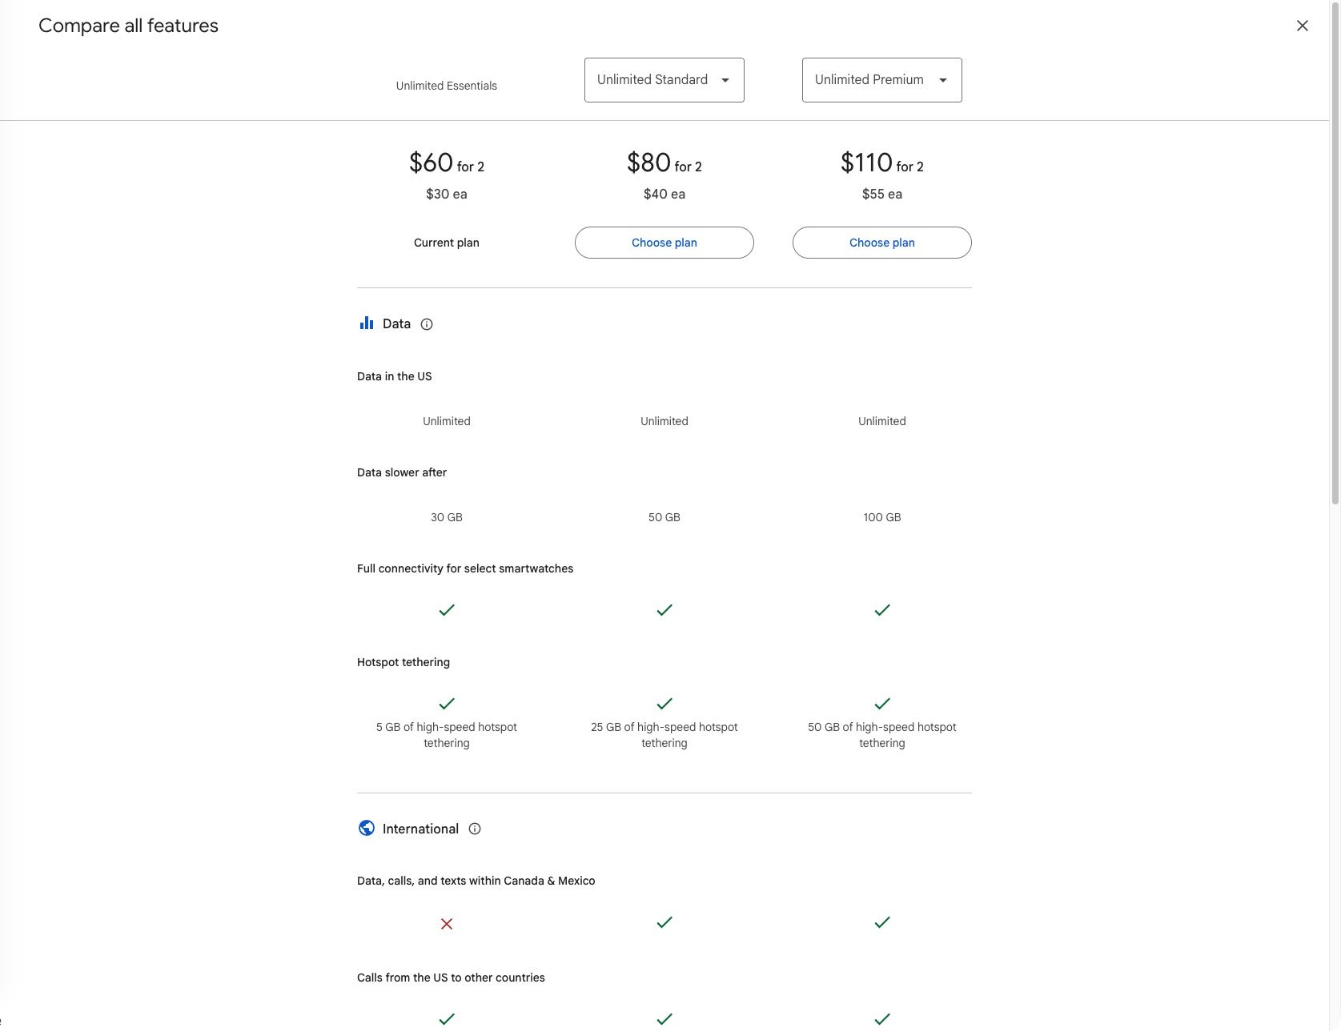This screenshot has height=1032, width=1341.
Task: Click the blue bar chart Data icon
Action: pos(367,323)
